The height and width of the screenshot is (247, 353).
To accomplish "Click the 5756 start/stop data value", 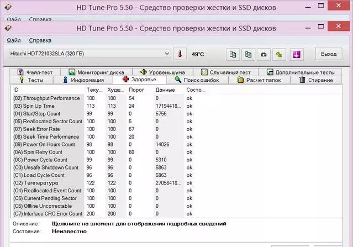I will (x=161, y=113).
